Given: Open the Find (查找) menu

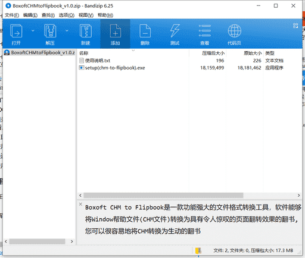Looking at the screenshot, I should 48,15.
